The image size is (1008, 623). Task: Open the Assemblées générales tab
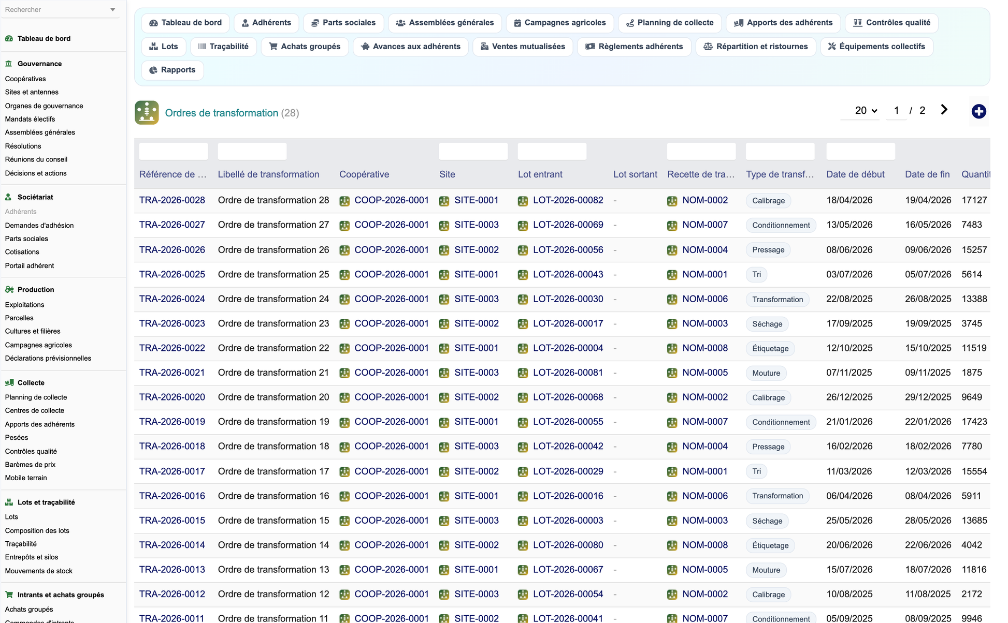pyautogui.click(x=445, y=23)
